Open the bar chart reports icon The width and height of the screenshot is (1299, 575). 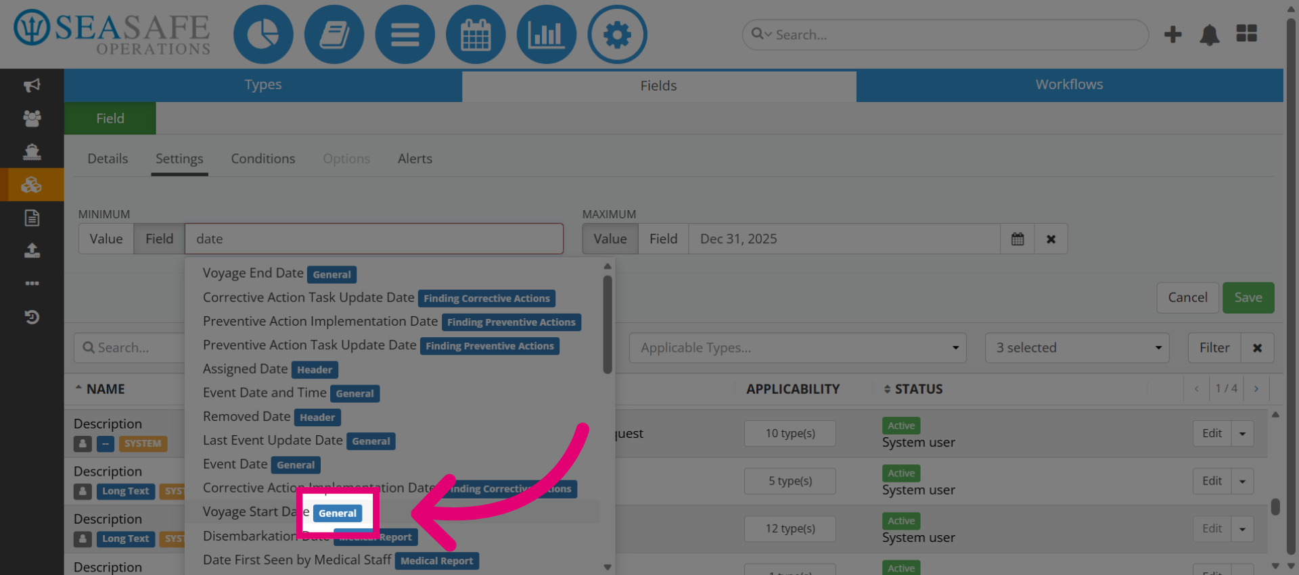tap(547, 34)
